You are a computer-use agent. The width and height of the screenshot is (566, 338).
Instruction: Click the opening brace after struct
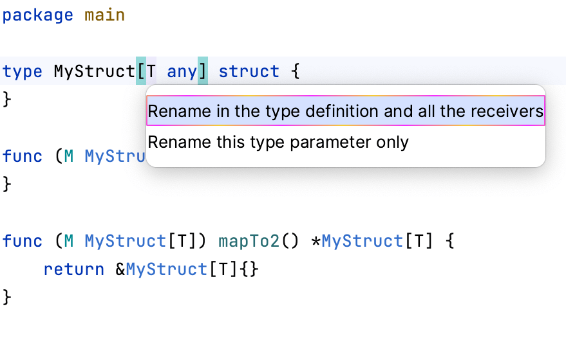pyautogui.click(x=296, y=71)
